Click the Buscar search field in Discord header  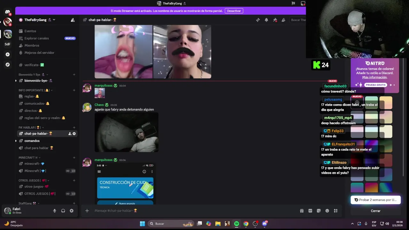tap(298, 20)
